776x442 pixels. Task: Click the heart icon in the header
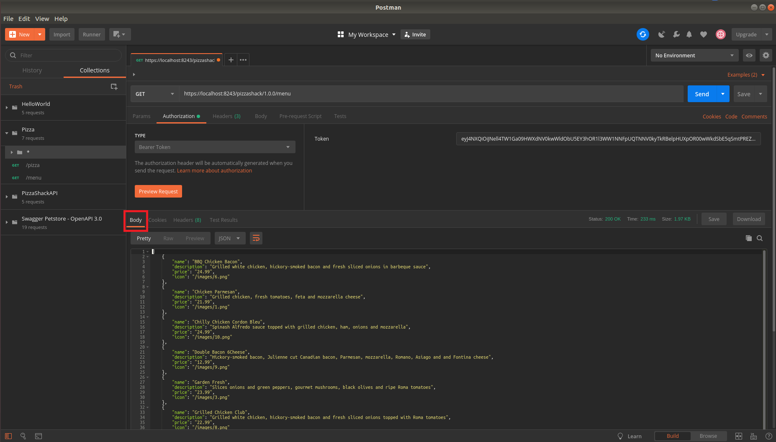click(703, 34)
